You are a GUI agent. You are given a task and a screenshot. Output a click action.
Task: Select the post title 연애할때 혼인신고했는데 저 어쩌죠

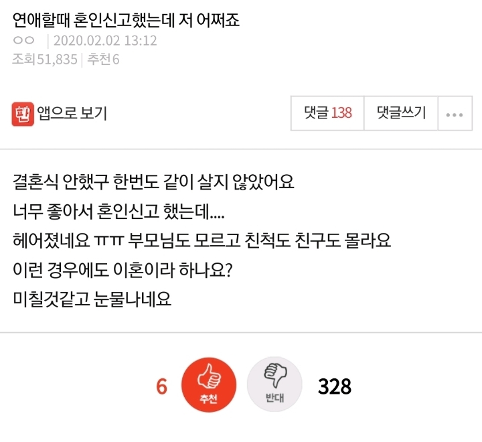[126, 19]
